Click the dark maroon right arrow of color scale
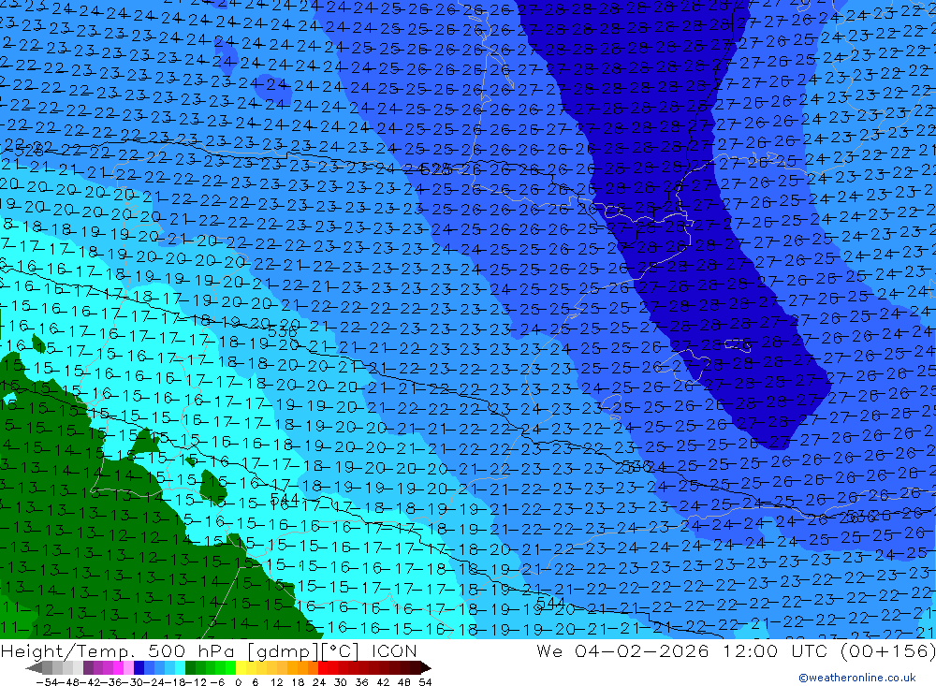936x686 pixels. [426, 668]
